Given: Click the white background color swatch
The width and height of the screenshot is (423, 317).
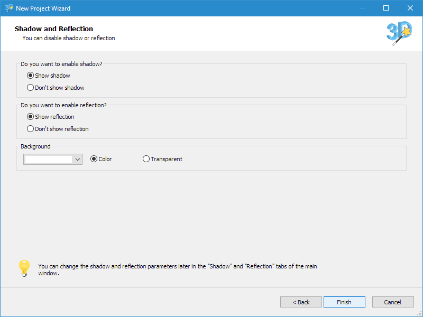Looking at the screenshot, I should pyautogui.click(x=49, y=160).
